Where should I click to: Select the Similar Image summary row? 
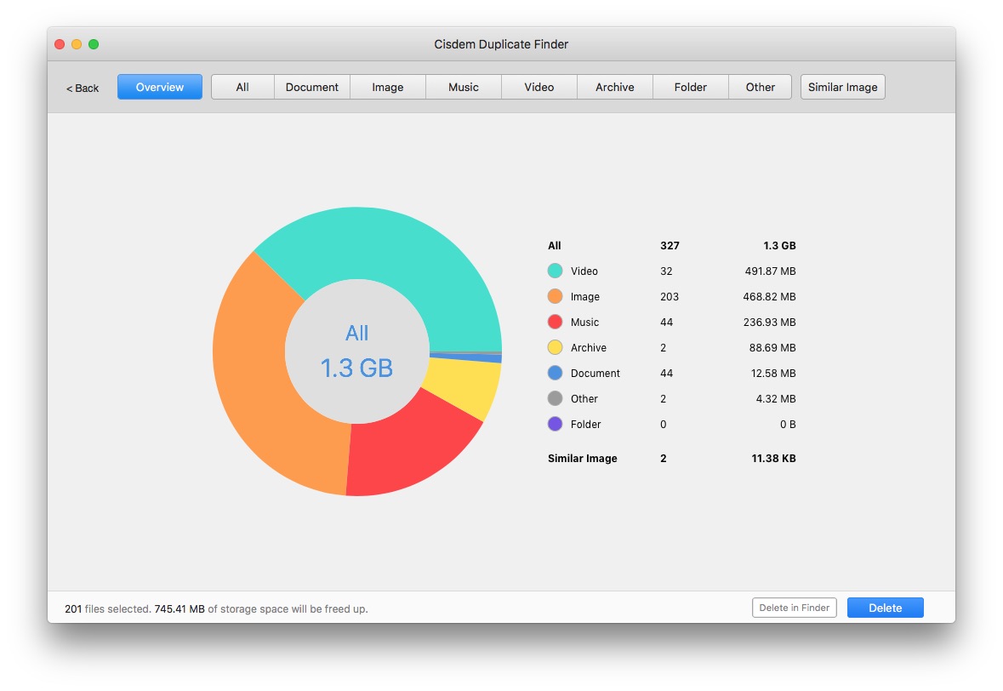583,458
